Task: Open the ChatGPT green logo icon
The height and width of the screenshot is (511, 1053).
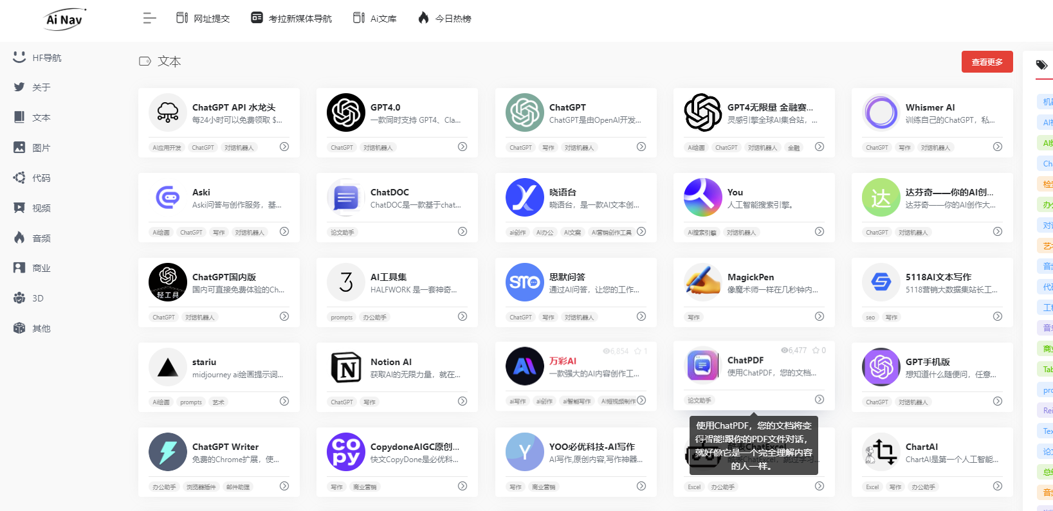Action: point(525,112)
